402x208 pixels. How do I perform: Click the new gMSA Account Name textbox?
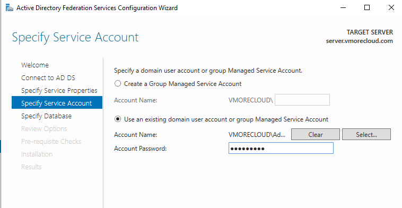coord(302,100)
